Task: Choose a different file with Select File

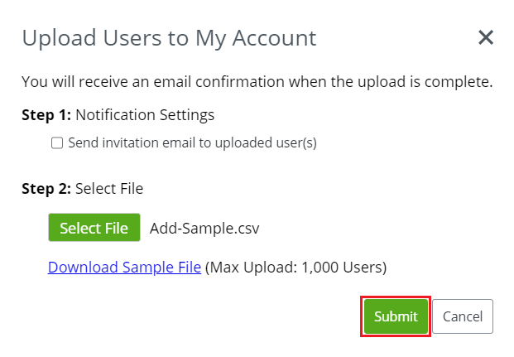Action: click(x=94, y=228)
